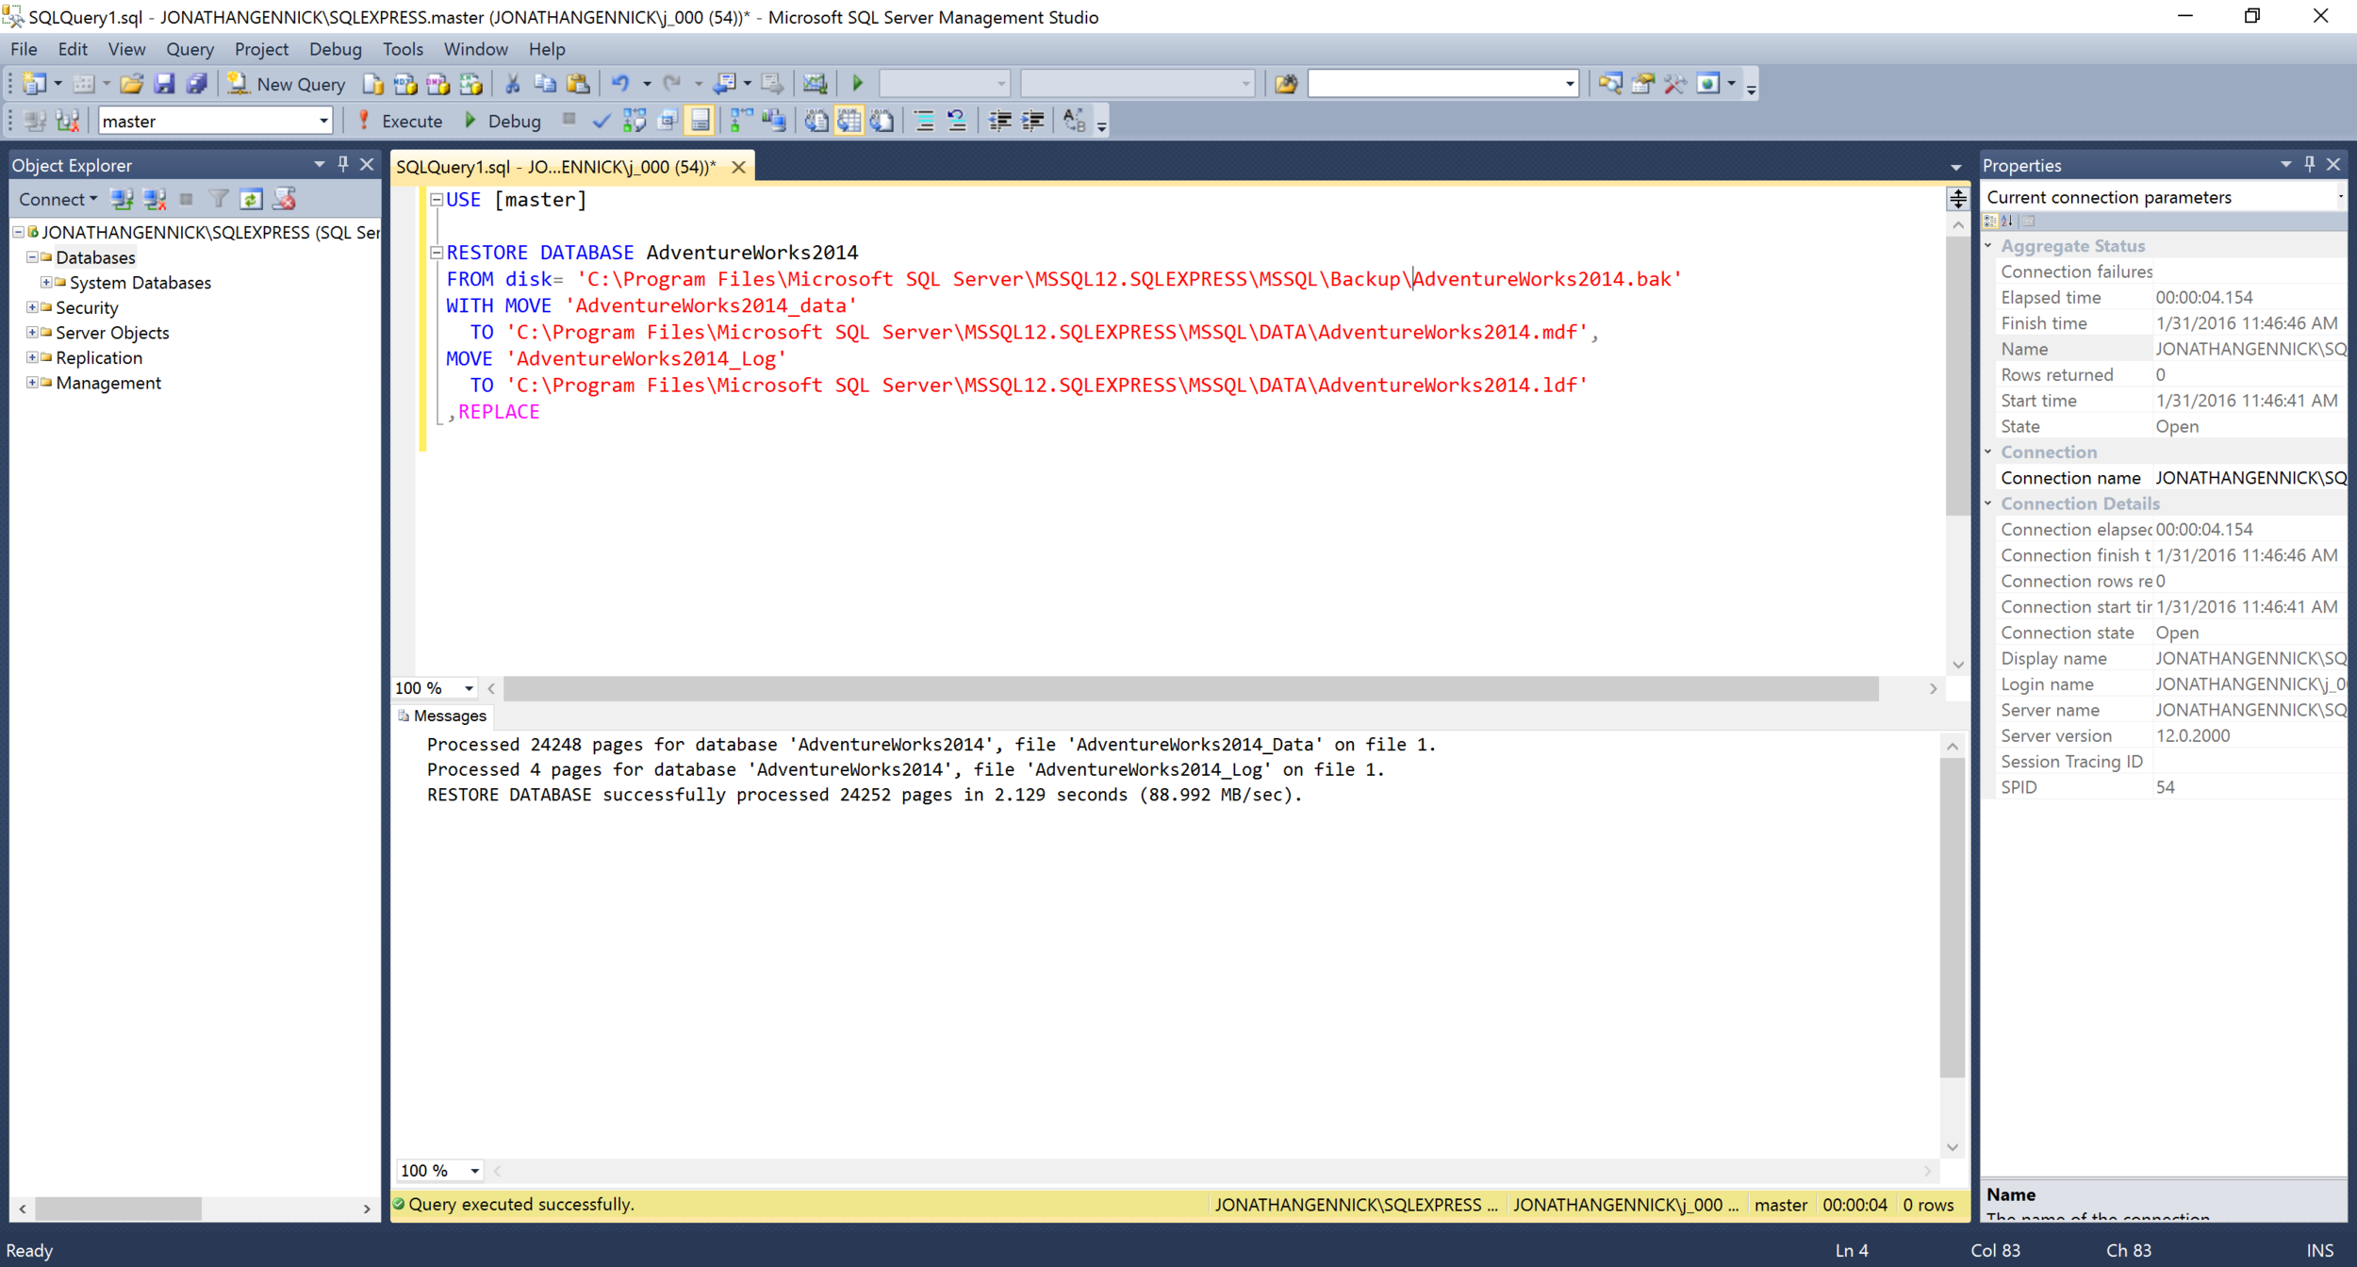The image size is (2357, 1267).
Task: Collapse the Databases folder node
Action: point(32,256)
